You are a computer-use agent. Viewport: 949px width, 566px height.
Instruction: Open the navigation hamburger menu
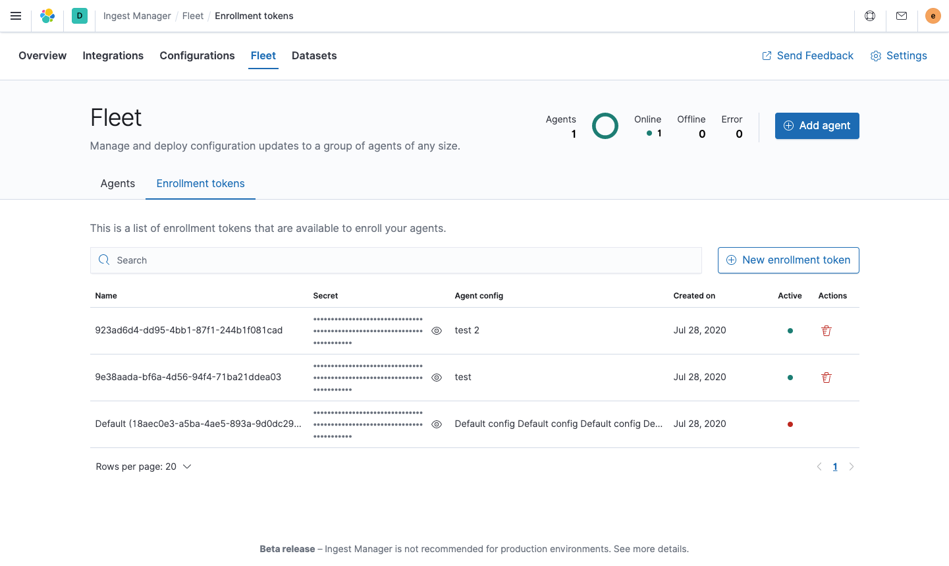point(16,16)
